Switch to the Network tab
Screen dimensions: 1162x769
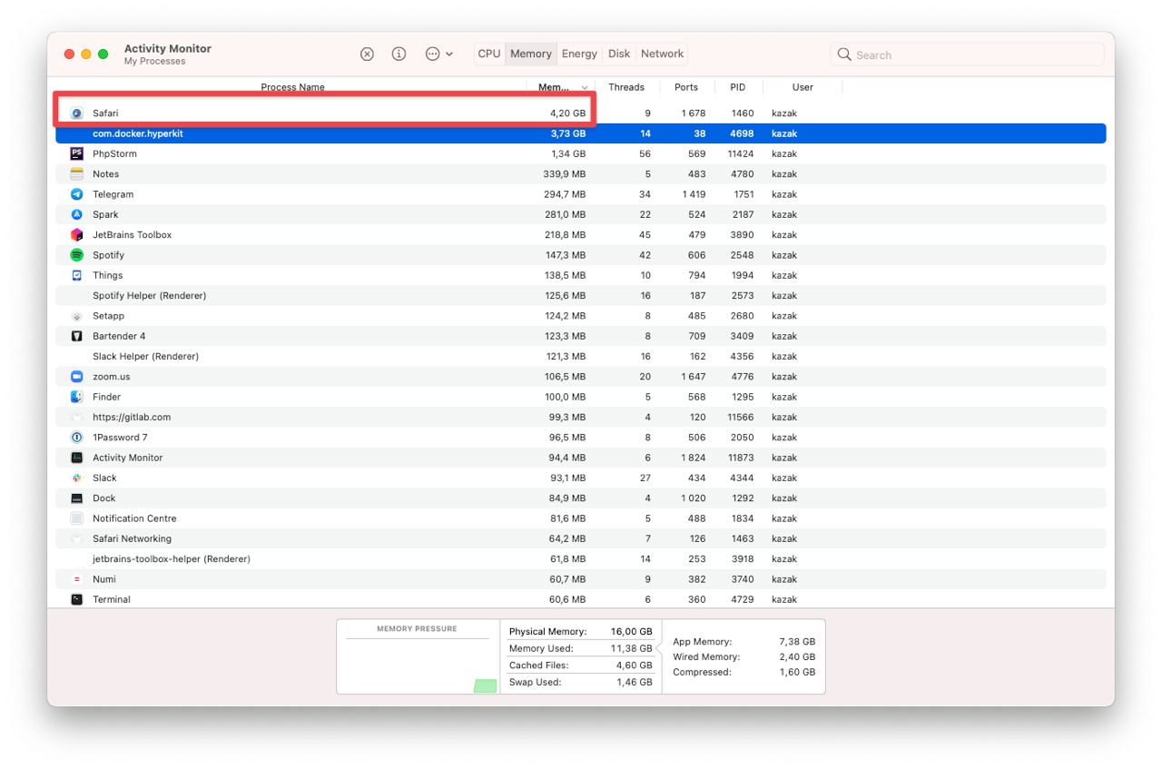(663, 54)
